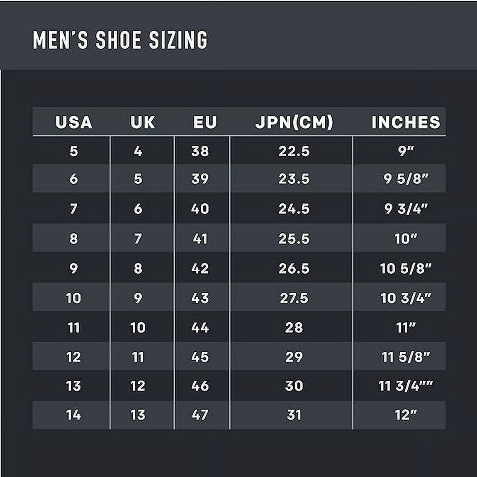Click EU size 46 cell

[200, 386]
